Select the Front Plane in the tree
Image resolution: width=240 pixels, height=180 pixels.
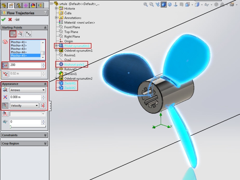point(72,27)
